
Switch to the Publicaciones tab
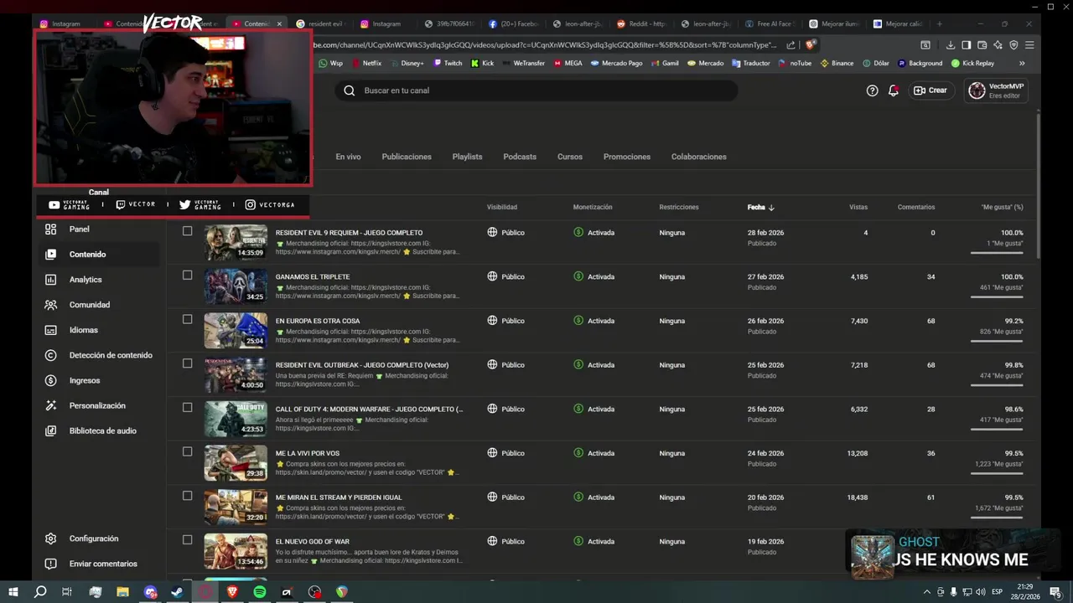point(407,157)
